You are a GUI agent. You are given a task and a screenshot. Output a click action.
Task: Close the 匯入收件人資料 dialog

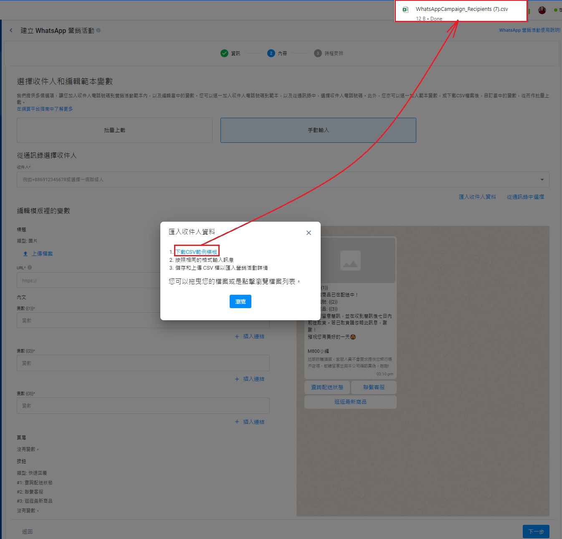(x=309, y=233)
